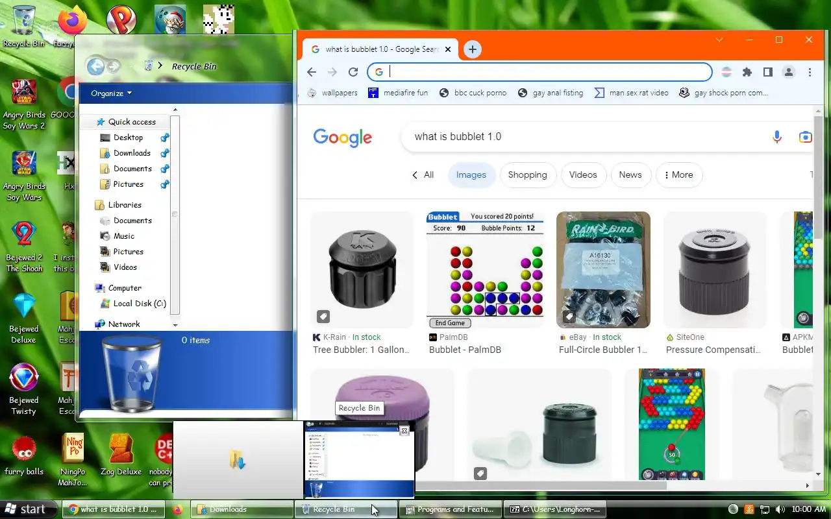Click the Google search query box
The width and height of the screenshot is (831, 519).
point(584,137)
